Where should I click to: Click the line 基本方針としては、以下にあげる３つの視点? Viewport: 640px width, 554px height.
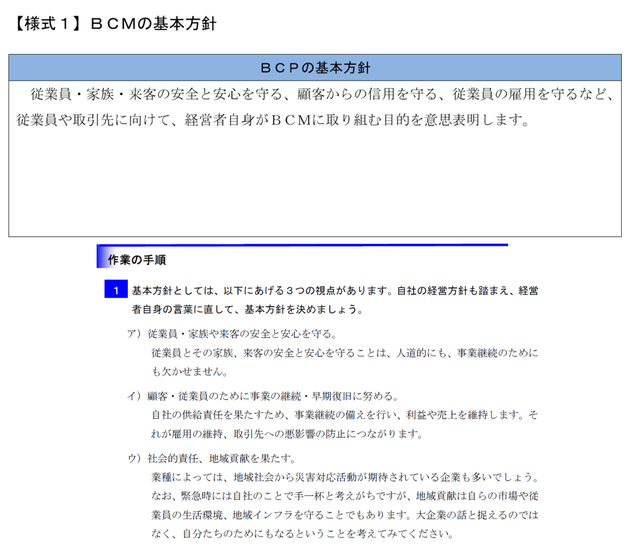tap(335, 291)
